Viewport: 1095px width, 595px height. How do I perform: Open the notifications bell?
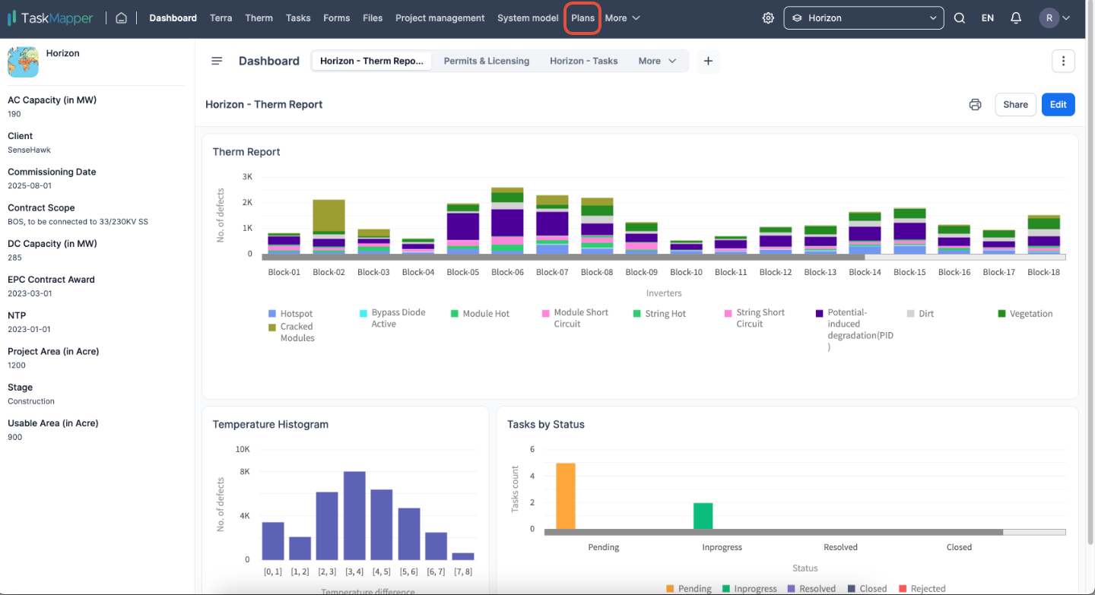pyautogui.click(x=1016, y=17)
